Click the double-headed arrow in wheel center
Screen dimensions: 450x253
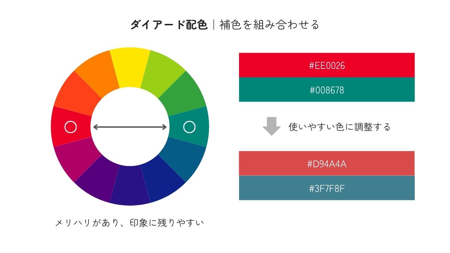pos(130,127)
